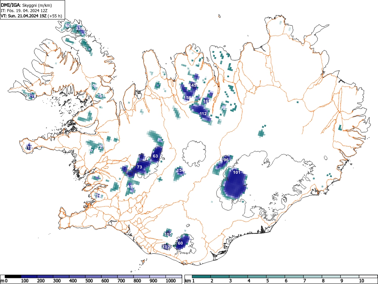Click the "63" visibility value on the map
This screenshot has width=378, height=284.
(x=155, y=156)
